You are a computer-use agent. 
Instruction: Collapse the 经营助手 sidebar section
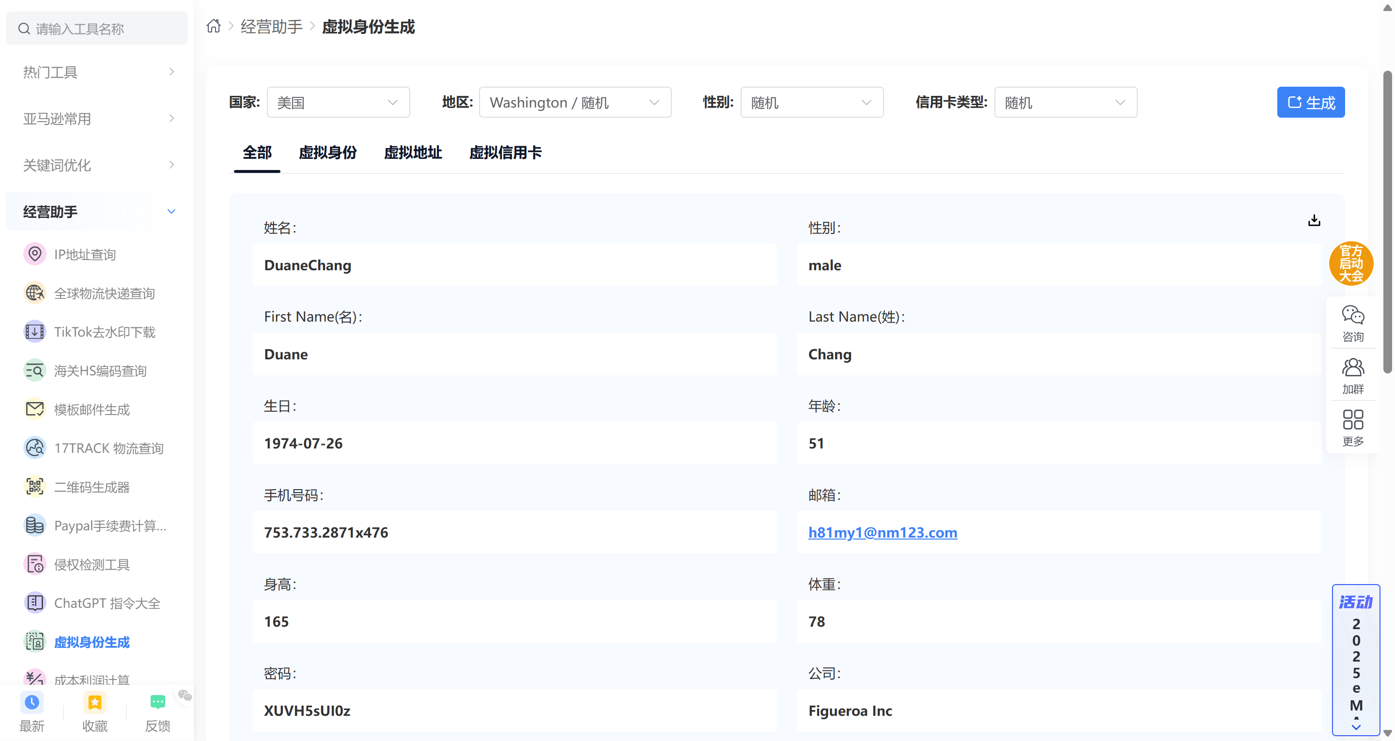coord(171,212)
